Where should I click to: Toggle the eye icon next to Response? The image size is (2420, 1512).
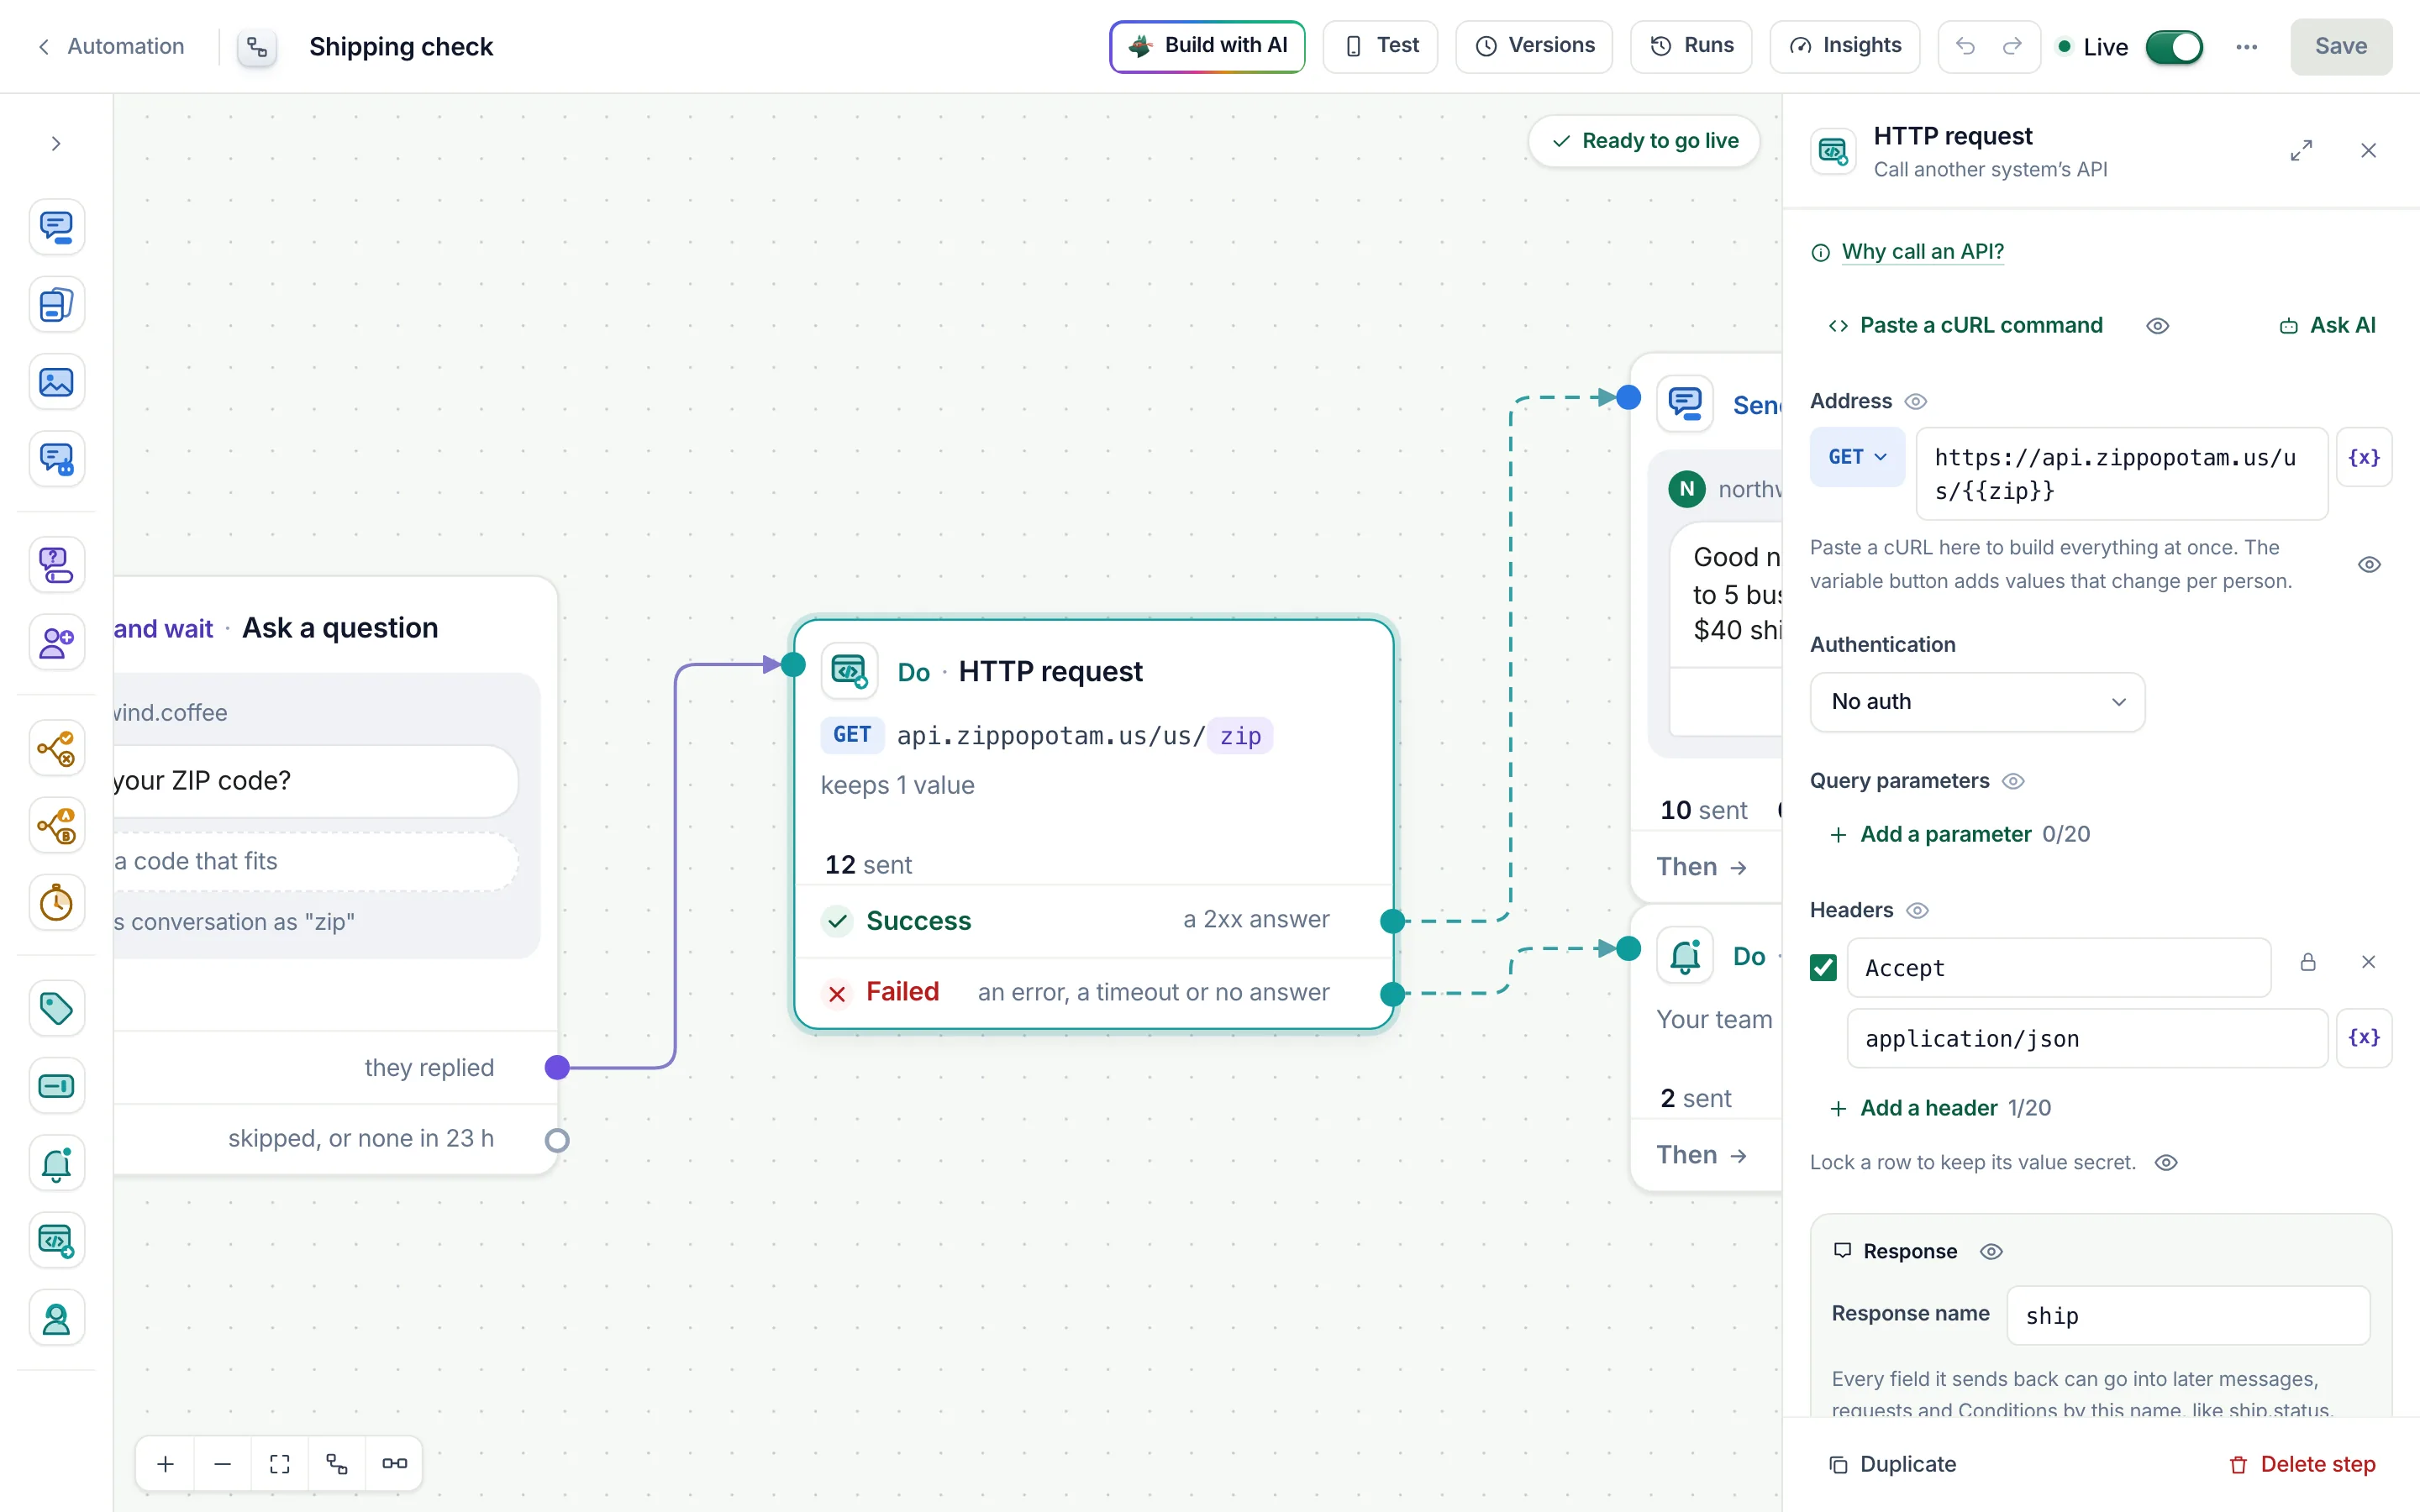click(x=1991, y=1252)
